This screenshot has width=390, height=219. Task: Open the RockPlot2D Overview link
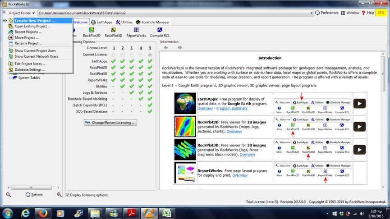(x=234, y=131)
